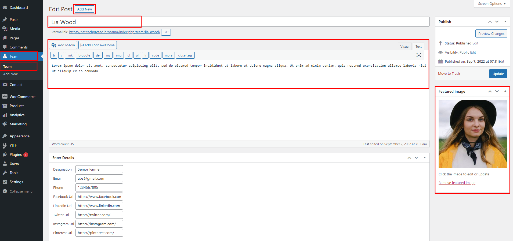Toggle the Publish panel with triangle arrow

click(x=505, y=22)
